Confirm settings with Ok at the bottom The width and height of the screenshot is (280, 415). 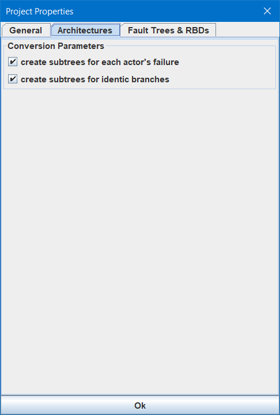[x=140, y=405]
